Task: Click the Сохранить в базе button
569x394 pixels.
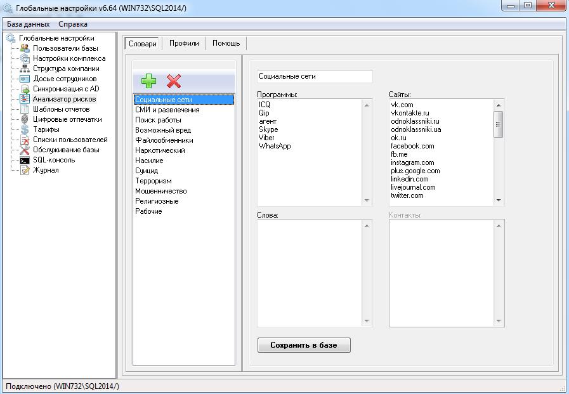Action: click(304, 345)
